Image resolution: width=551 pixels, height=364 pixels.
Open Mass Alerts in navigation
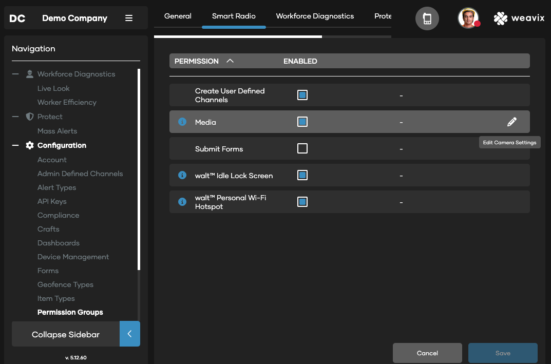pos(58,131)
